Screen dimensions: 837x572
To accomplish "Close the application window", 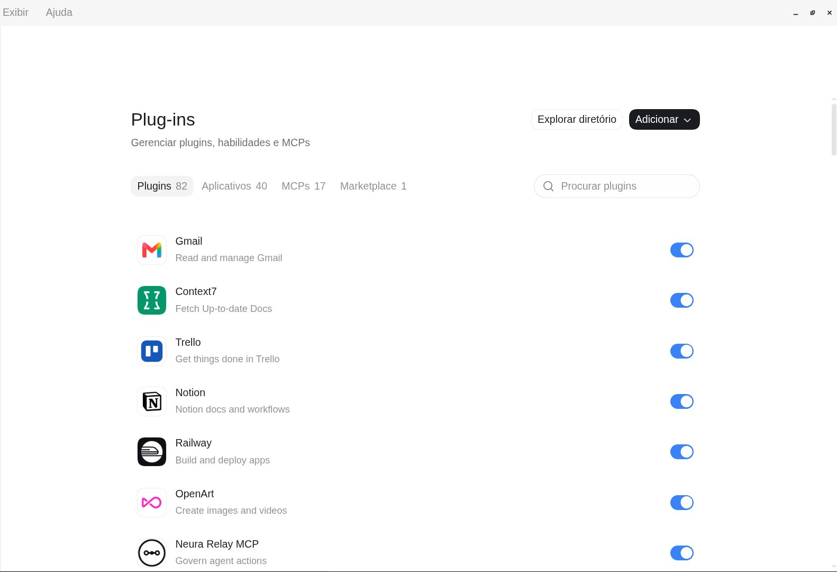I will point(829,13).
